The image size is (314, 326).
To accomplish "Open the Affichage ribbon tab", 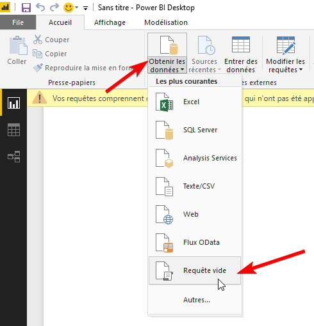I will pyautogui.click(x=110, y=22).
